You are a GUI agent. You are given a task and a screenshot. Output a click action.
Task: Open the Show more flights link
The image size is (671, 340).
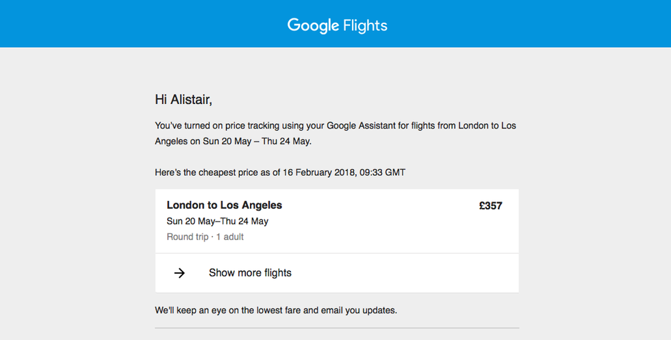point(250,273)
